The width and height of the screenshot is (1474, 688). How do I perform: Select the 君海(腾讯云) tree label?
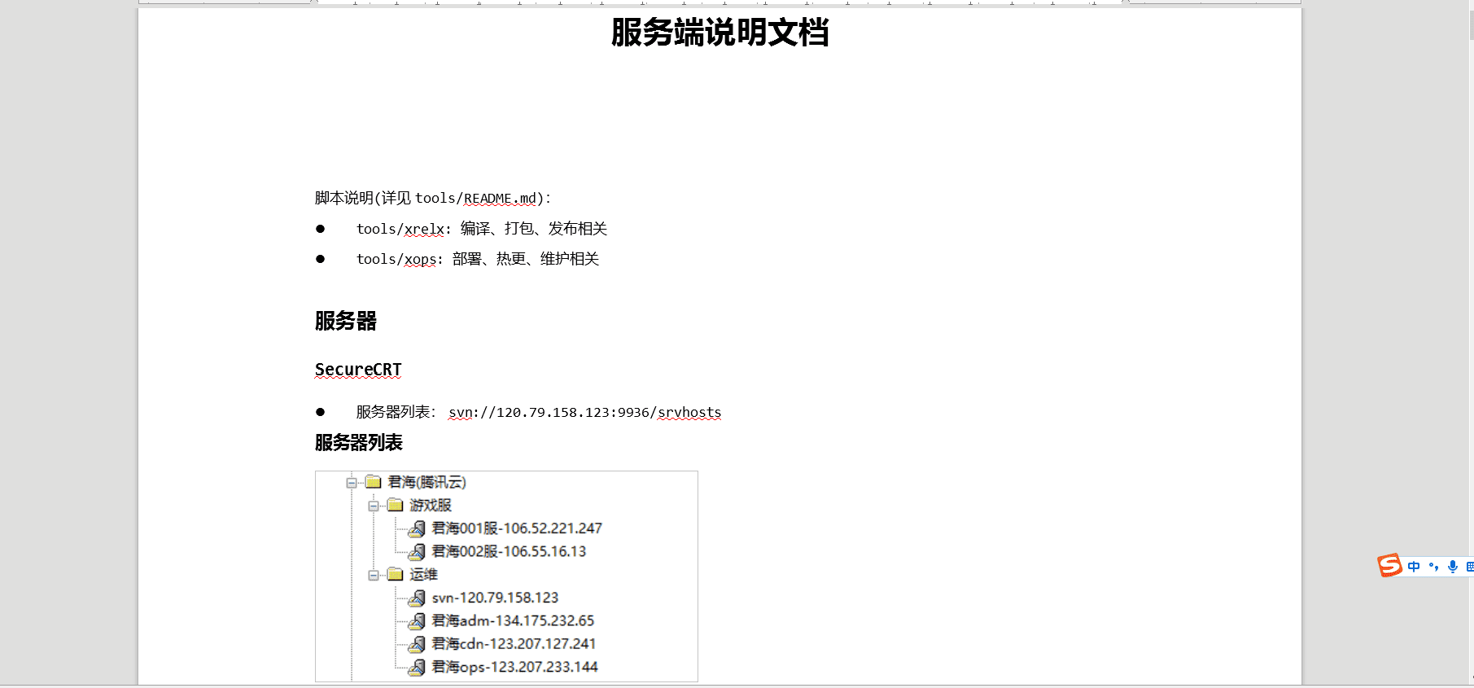427,482
